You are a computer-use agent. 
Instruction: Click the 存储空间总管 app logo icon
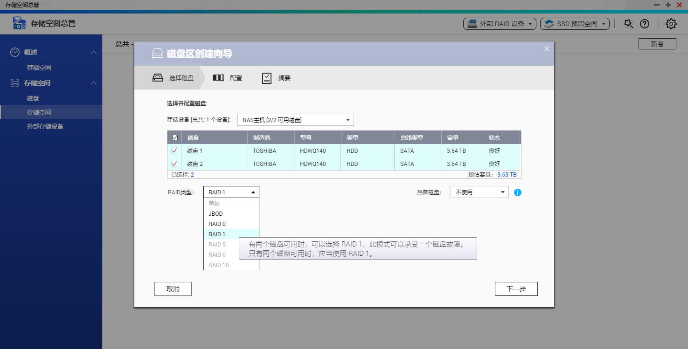[x=19, y=23]
